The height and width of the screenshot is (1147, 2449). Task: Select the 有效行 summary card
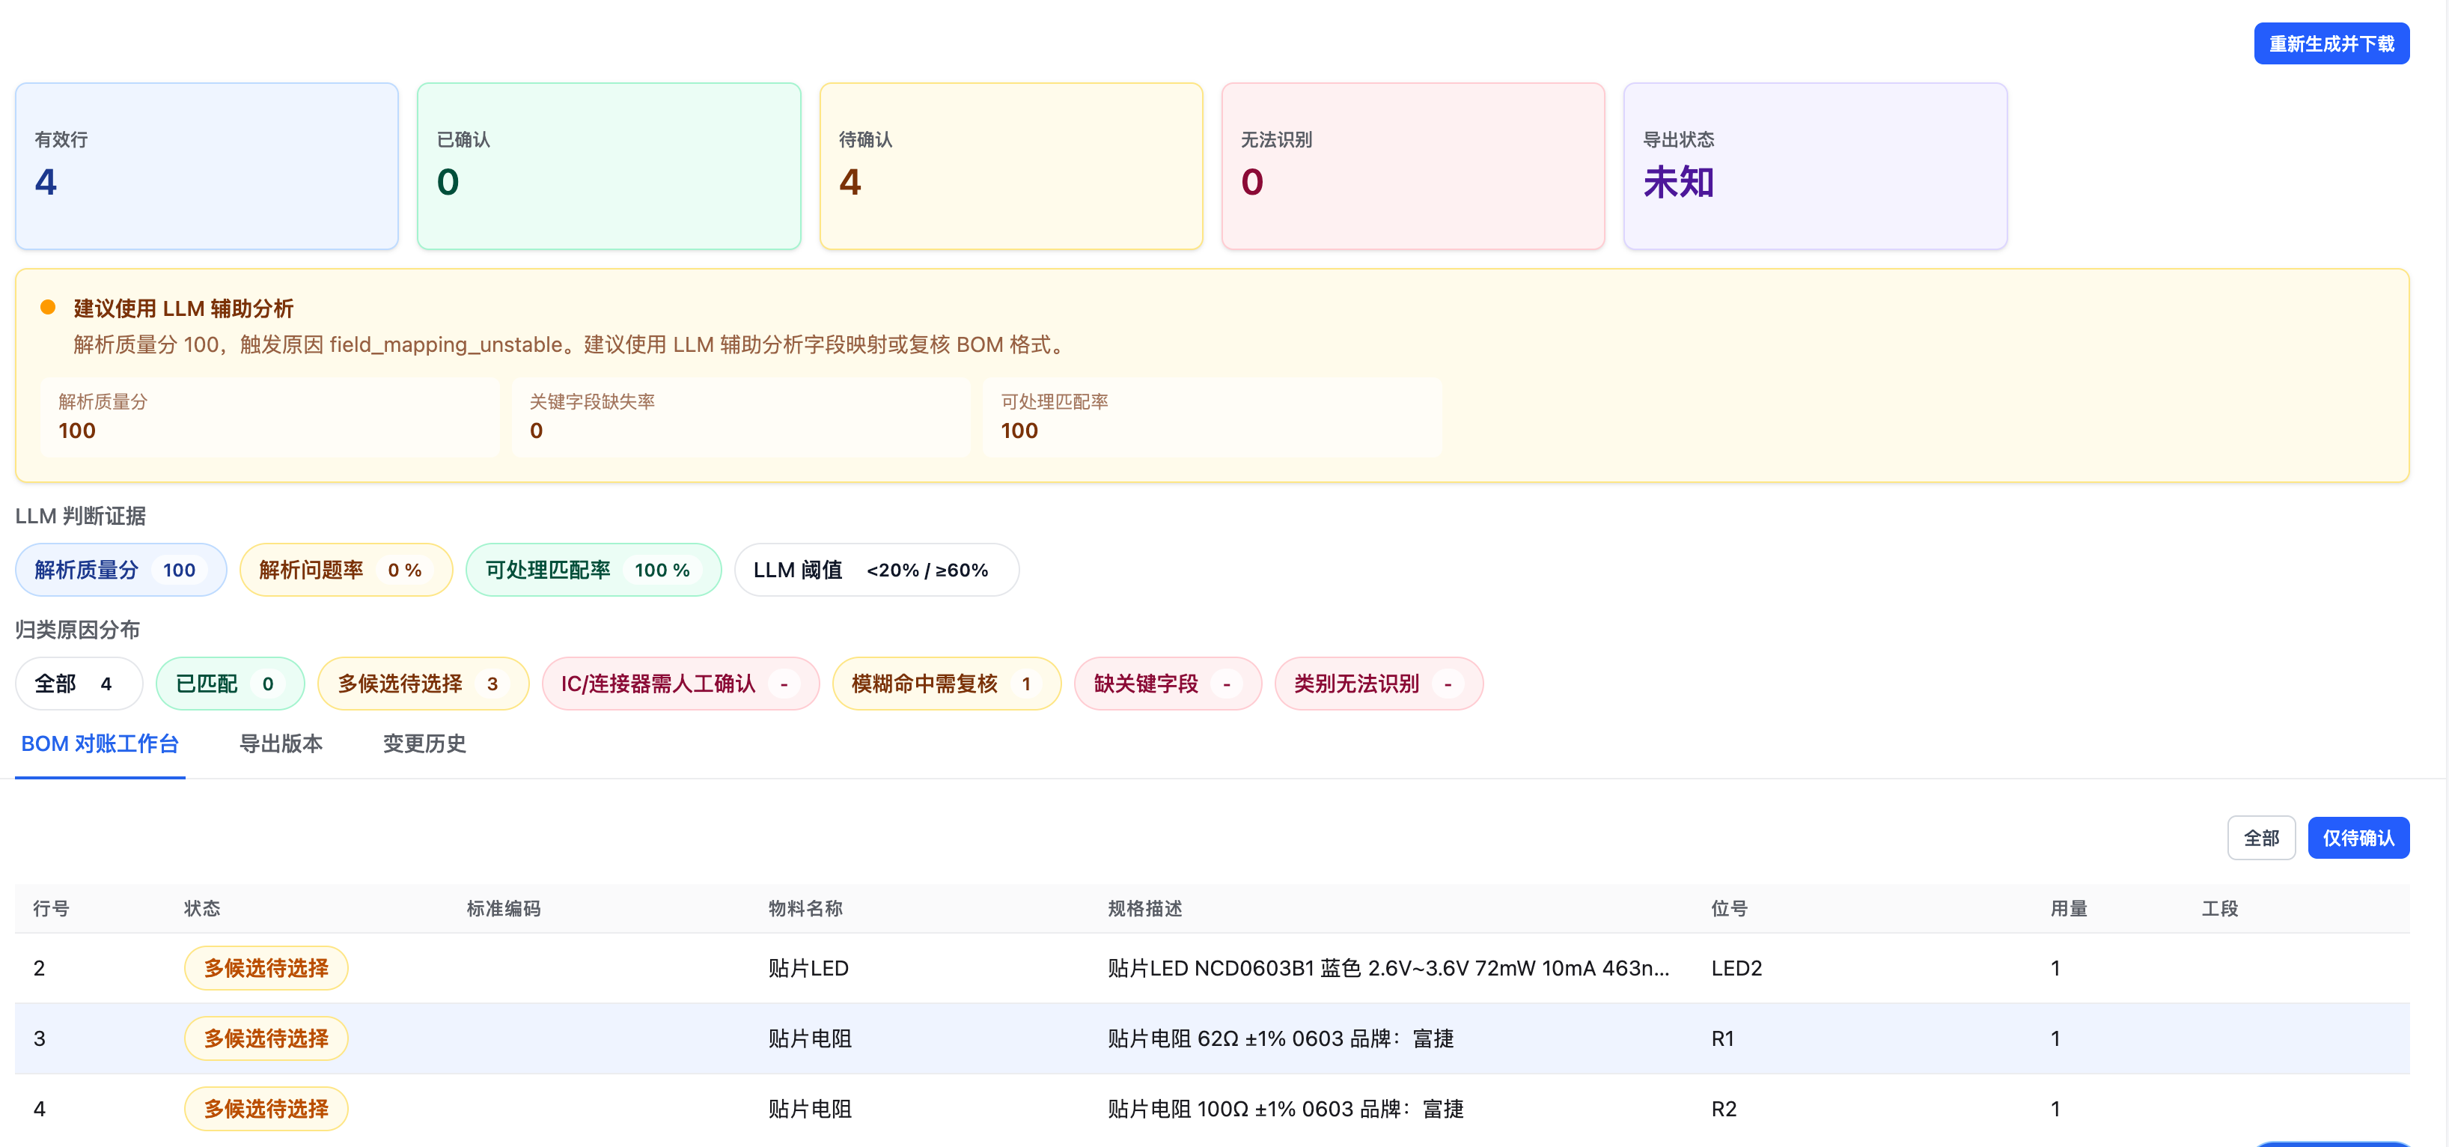click(207, 166)
